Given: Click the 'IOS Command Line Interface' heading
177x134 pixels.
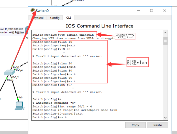Looking at the screenshot, I should [x=99, y=26].
